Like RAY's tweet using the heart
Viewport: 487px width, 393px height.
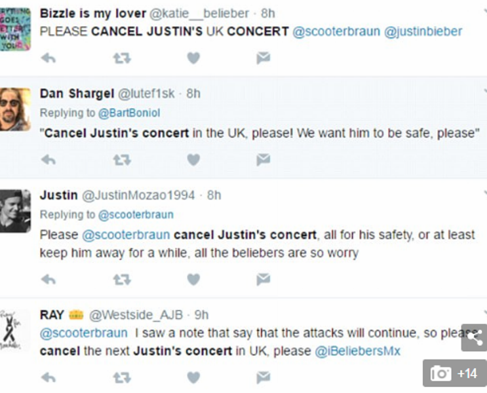click(193, 377)
